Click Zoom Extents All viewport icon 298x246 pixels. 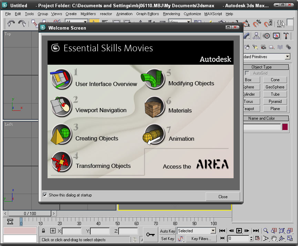point(290,231)
